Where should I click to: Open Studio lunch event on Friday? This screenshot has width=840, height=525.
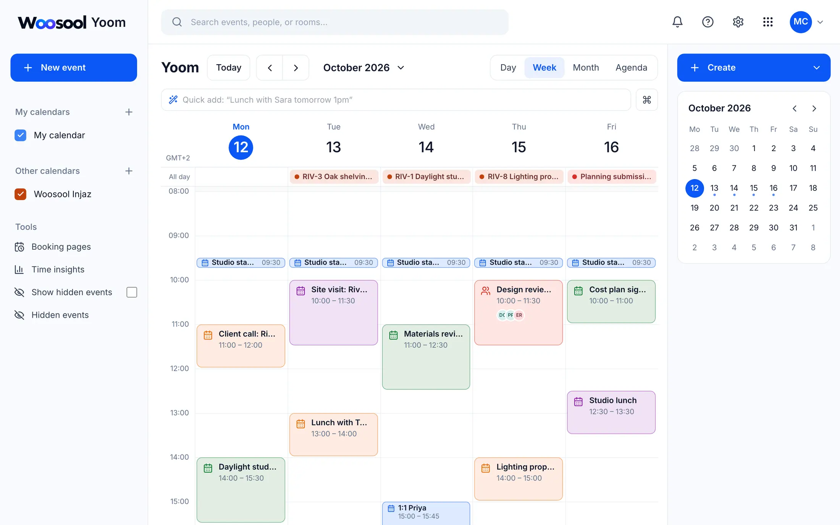(611, 412)
